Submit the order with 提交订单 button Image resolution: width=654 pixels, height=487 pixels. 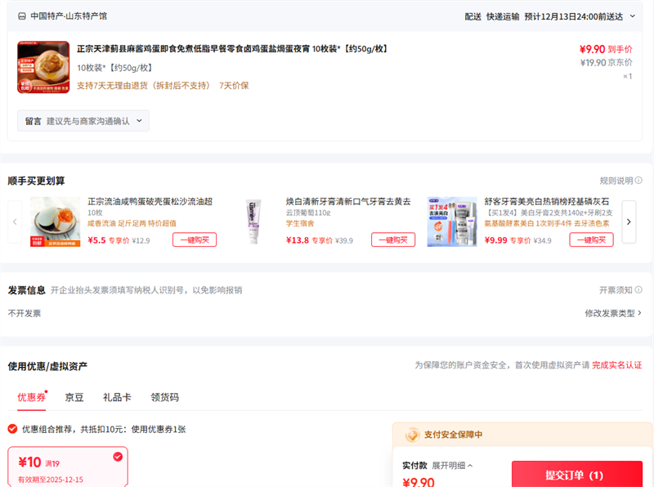(576, 475)
